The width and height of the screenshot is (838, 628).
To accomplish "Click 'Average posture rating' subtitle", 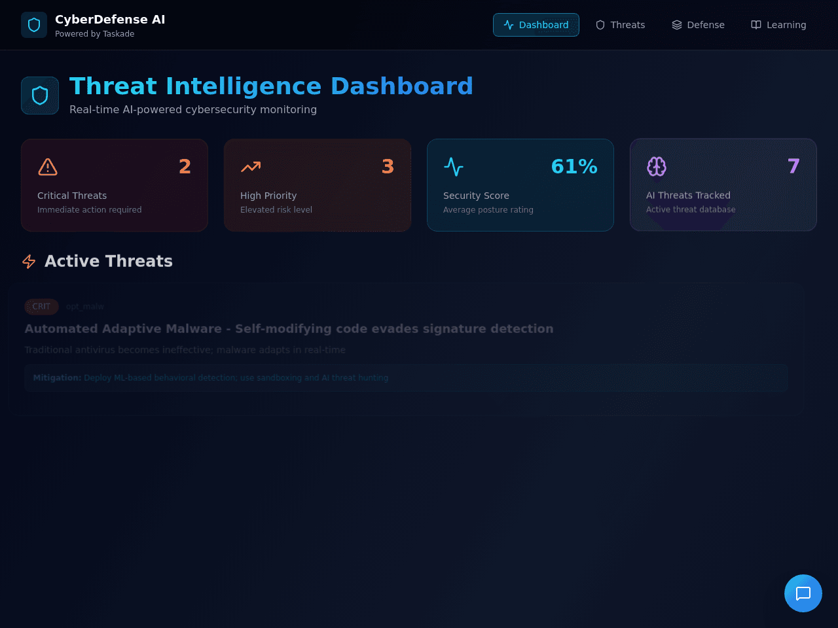I will click(488, 210).
